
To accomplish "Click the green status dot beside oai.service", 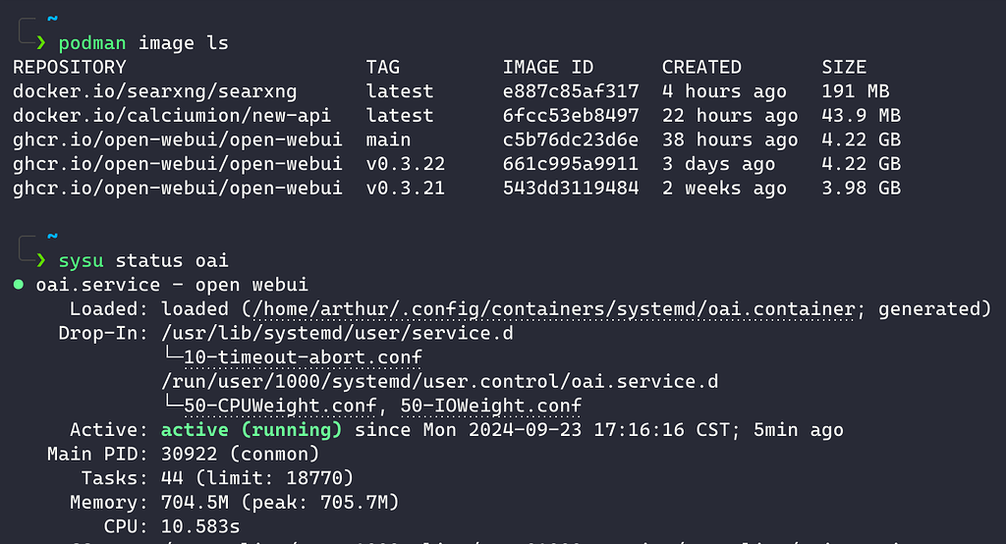I will [19, 284].
